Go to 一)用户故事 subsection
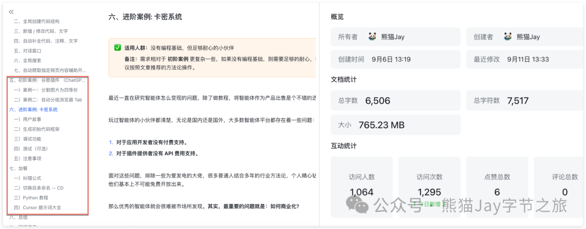Screen dimensions: 586x229 tap(27, 119)
